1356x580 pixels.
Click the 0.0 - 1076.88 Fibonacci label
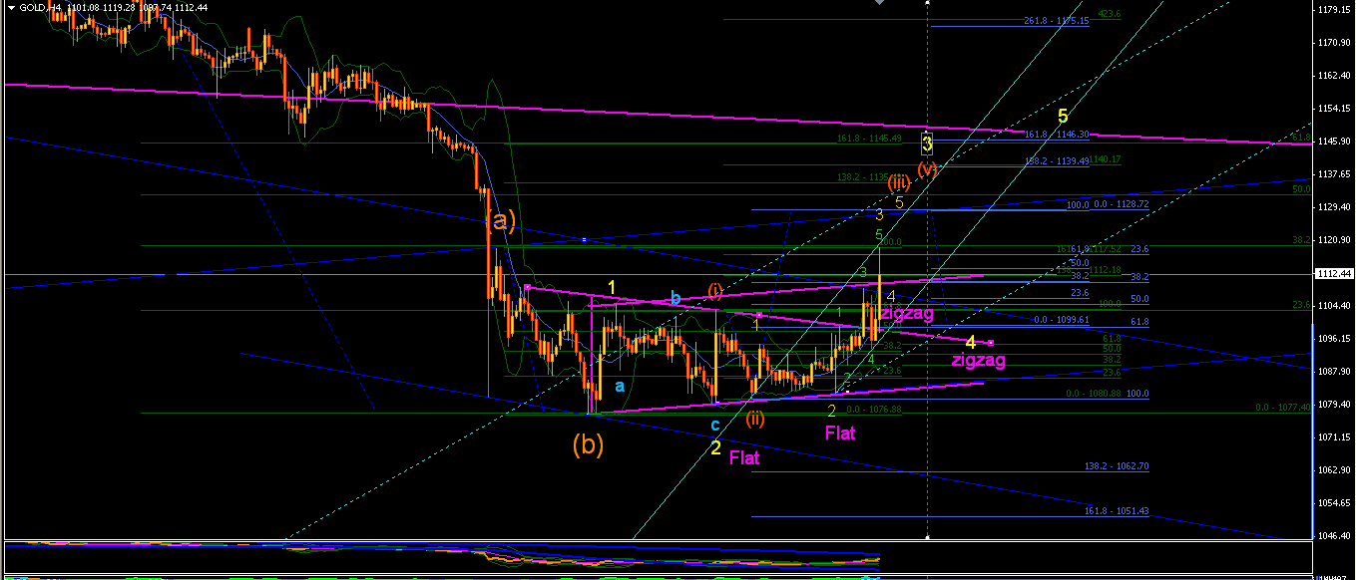click(x=874, y=410)
